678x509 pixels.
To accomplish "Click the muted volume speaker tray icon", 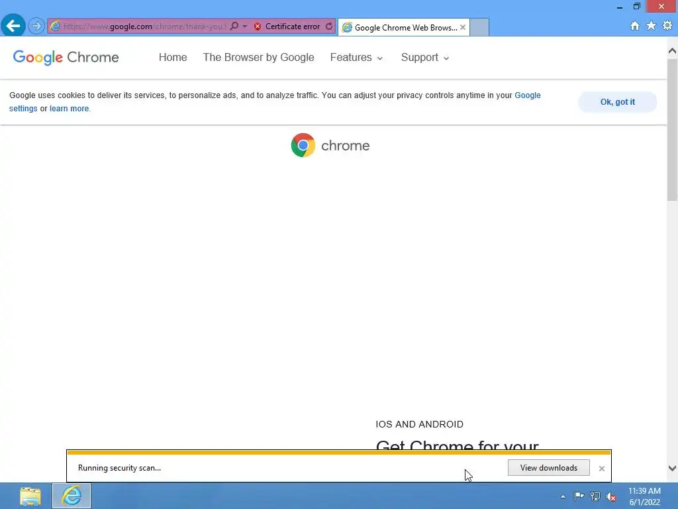I will point(611,496).
